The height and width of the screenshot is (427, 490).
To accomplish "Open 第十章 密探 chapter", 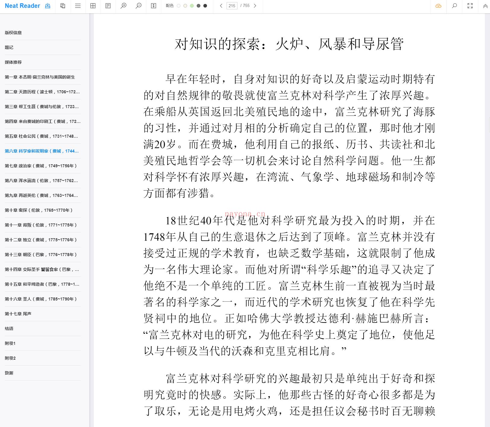I will coord(43,210).
